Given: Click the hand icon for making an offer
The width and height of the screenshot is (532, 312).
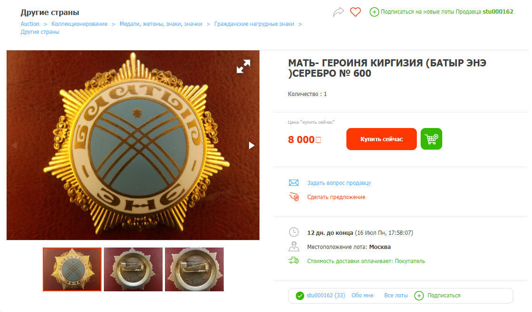Looking at the screenshot, I should [x=294, y=197].
